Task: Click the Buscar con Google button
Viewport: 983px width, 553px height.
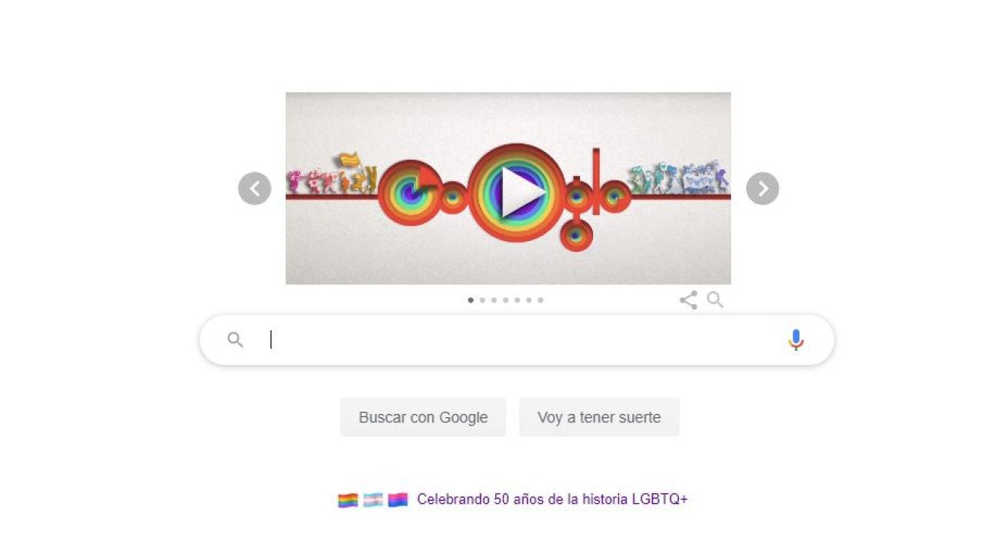Action: (423, 417)
